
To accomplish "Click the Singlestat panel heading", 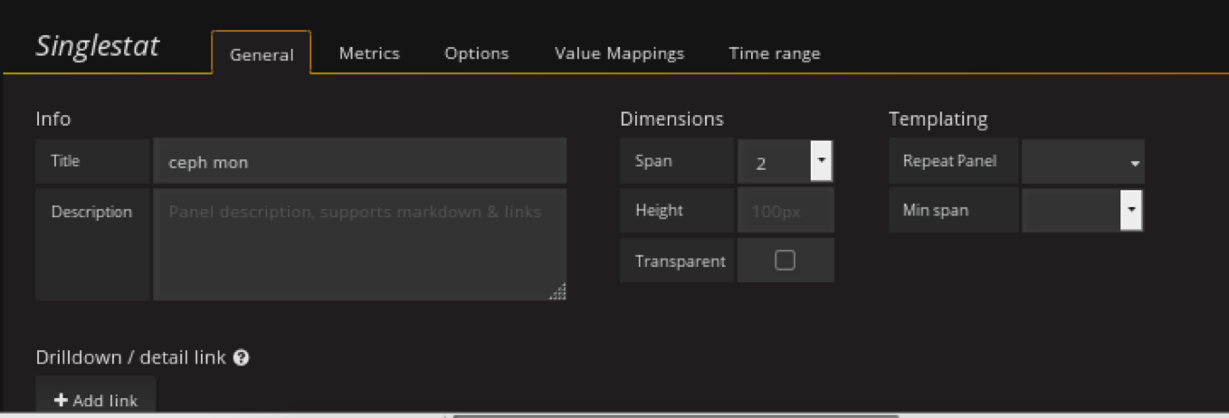I will 98,47.
